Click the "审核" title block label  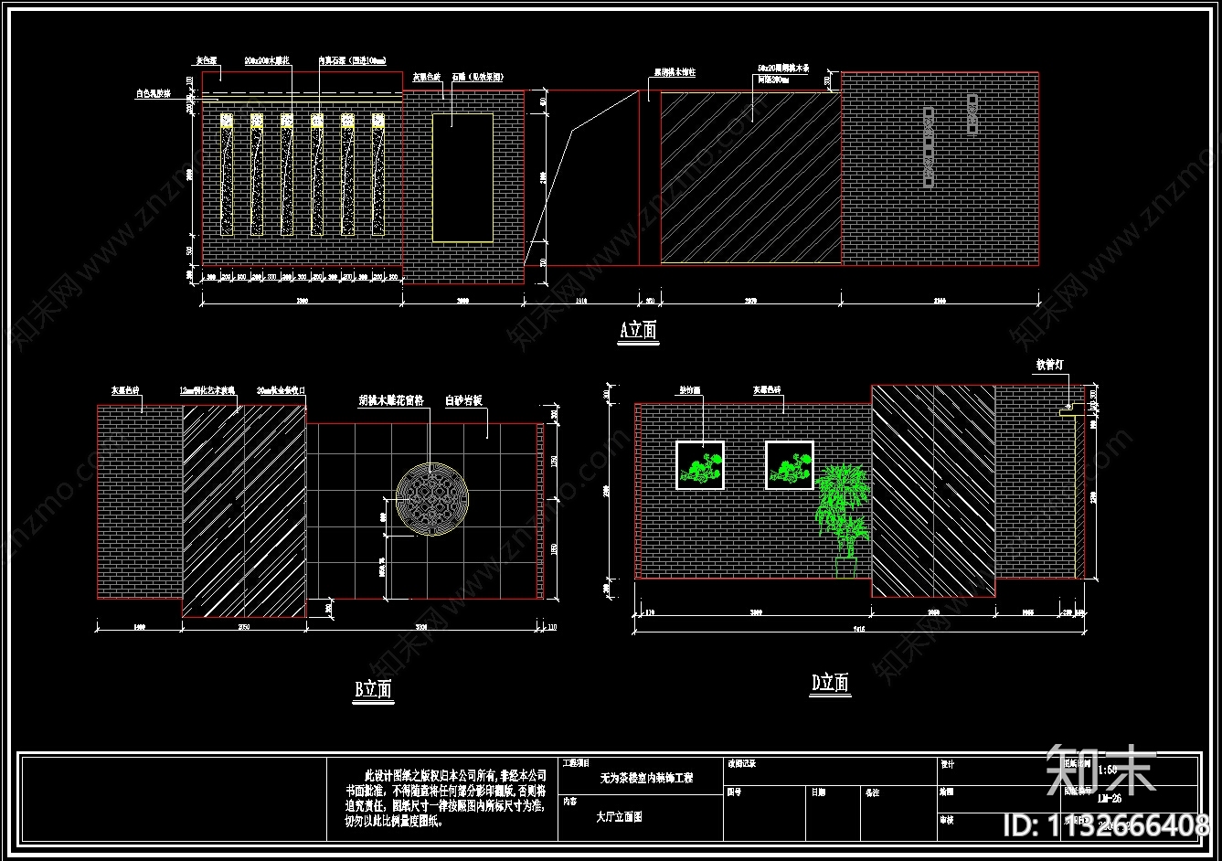pos(947,821)
